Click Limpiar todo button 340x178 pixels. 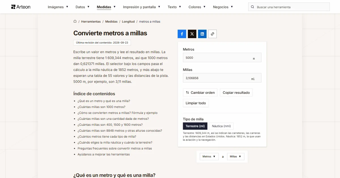tap(196, 103)
